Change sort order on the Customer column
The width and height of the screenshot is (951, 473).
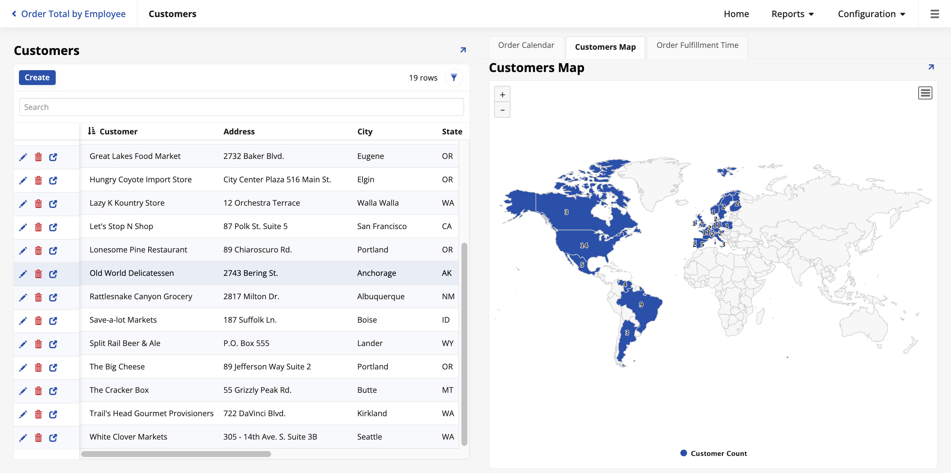(x=92, y=131)
